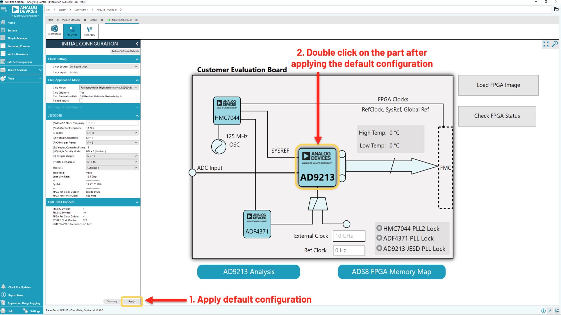Open the Application Usage Logging icon
This screenshot has height=315, width=561.
click(x=3, y=303)
